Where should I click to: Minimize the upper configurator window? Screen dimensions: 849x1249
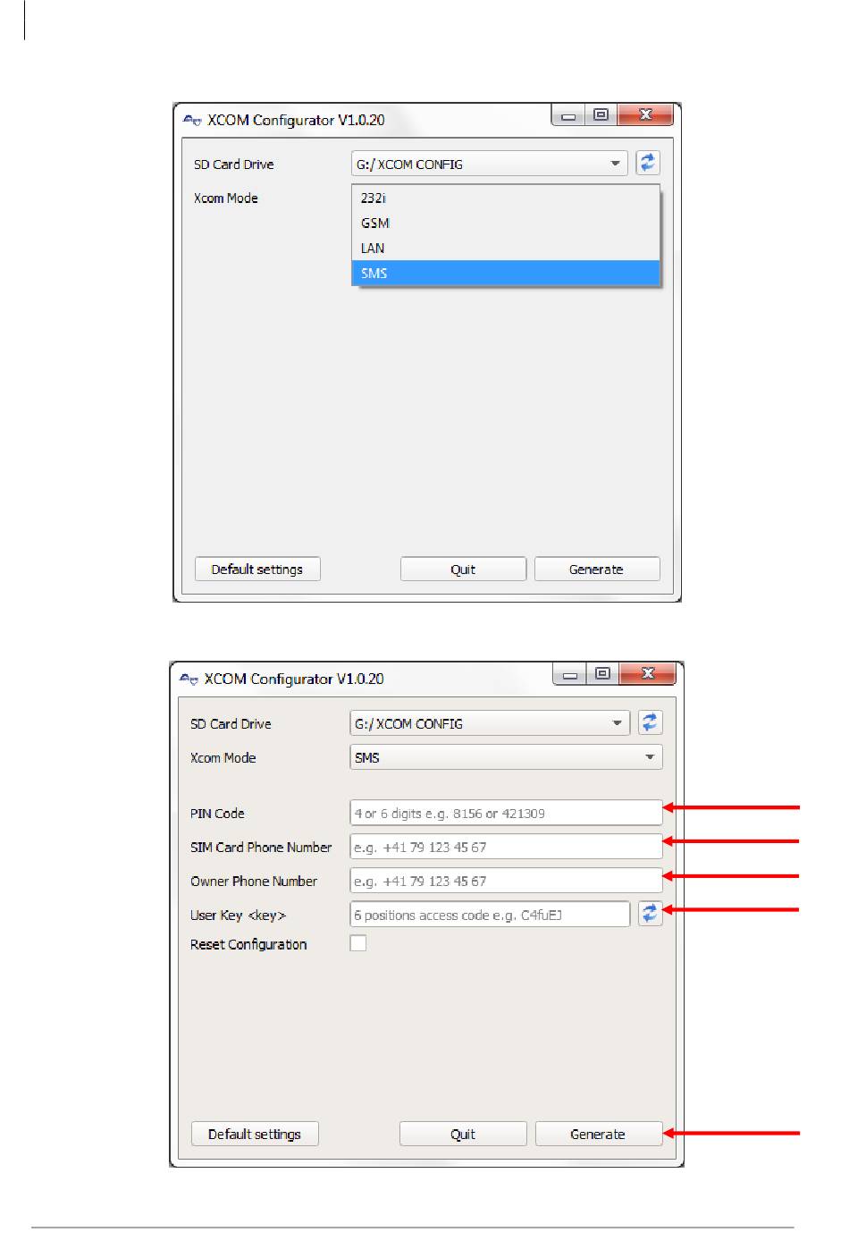pyautogui.click(x=568, y=115)
